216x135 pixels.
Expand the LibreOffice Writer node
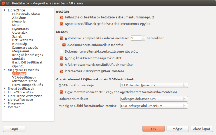(x=5, y=92)
